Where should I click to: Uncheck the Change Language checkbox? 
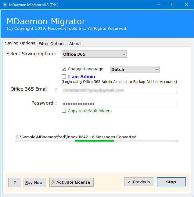[64, 69]
